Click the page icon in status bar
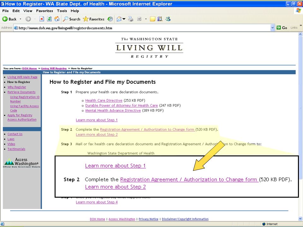This screenshot has width=303, height=227. point(2,224)
